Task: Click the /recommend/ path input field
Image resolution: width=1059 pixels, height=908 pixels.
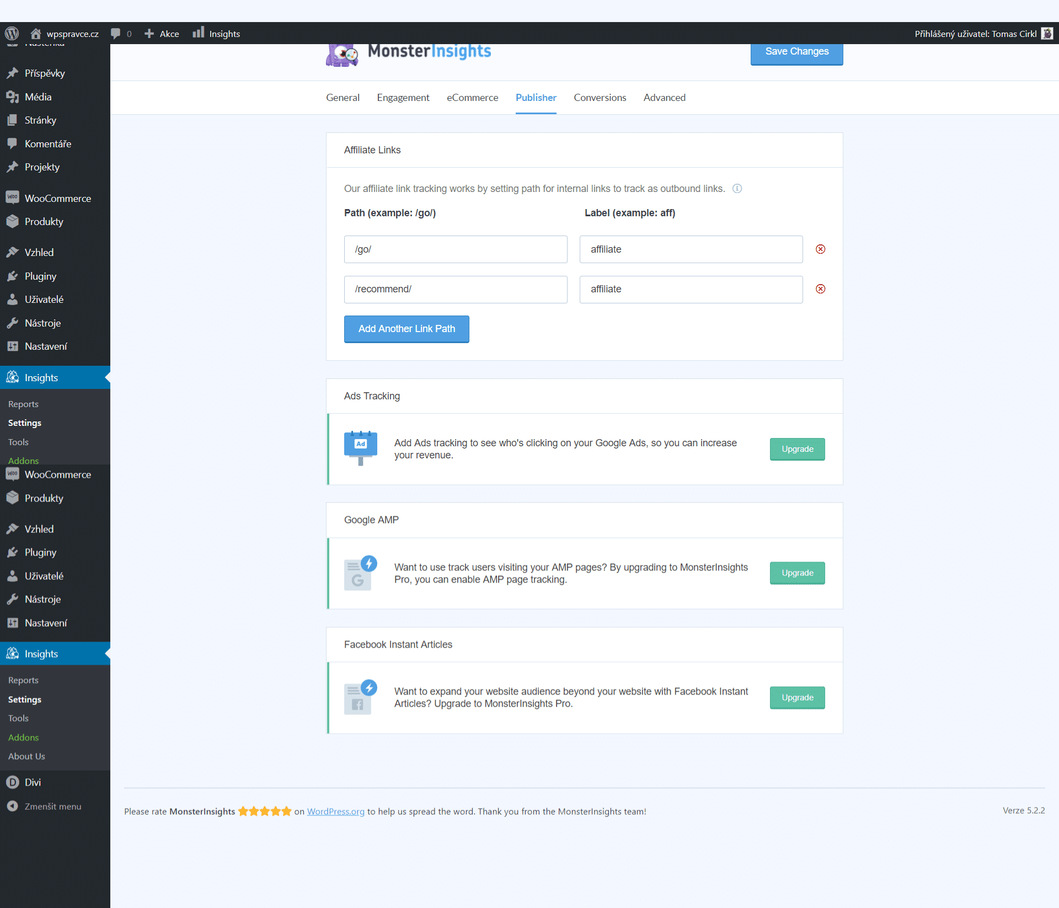Action: click(456, 290)
